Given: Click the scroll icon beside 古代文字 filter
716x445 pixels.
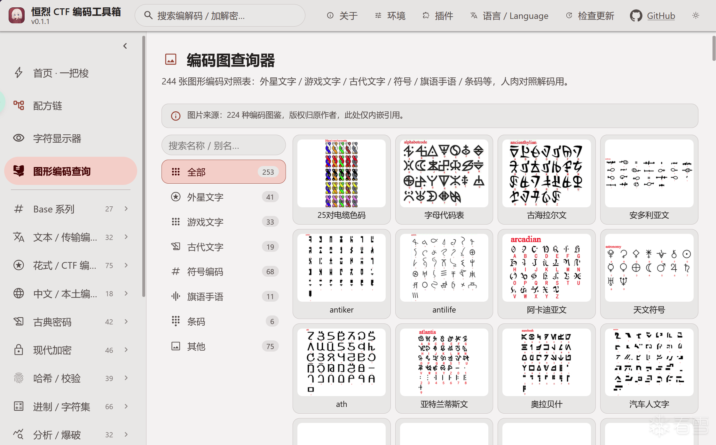Looking at the screenshot, I should (x=176, y=246).
